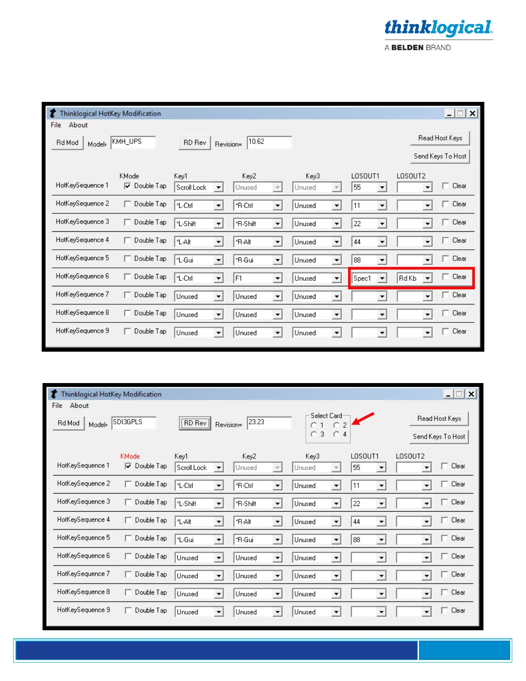This screenshot has width=526, height=681.
Task: Close the SDI3GPLS HotKey Modification window
Action: 471,394
